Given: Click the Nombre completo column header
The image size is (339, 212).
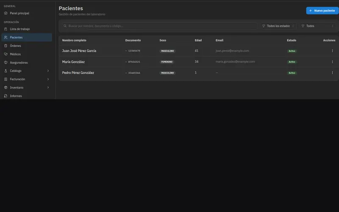Looking at the screenshot, I should point(74,40).
